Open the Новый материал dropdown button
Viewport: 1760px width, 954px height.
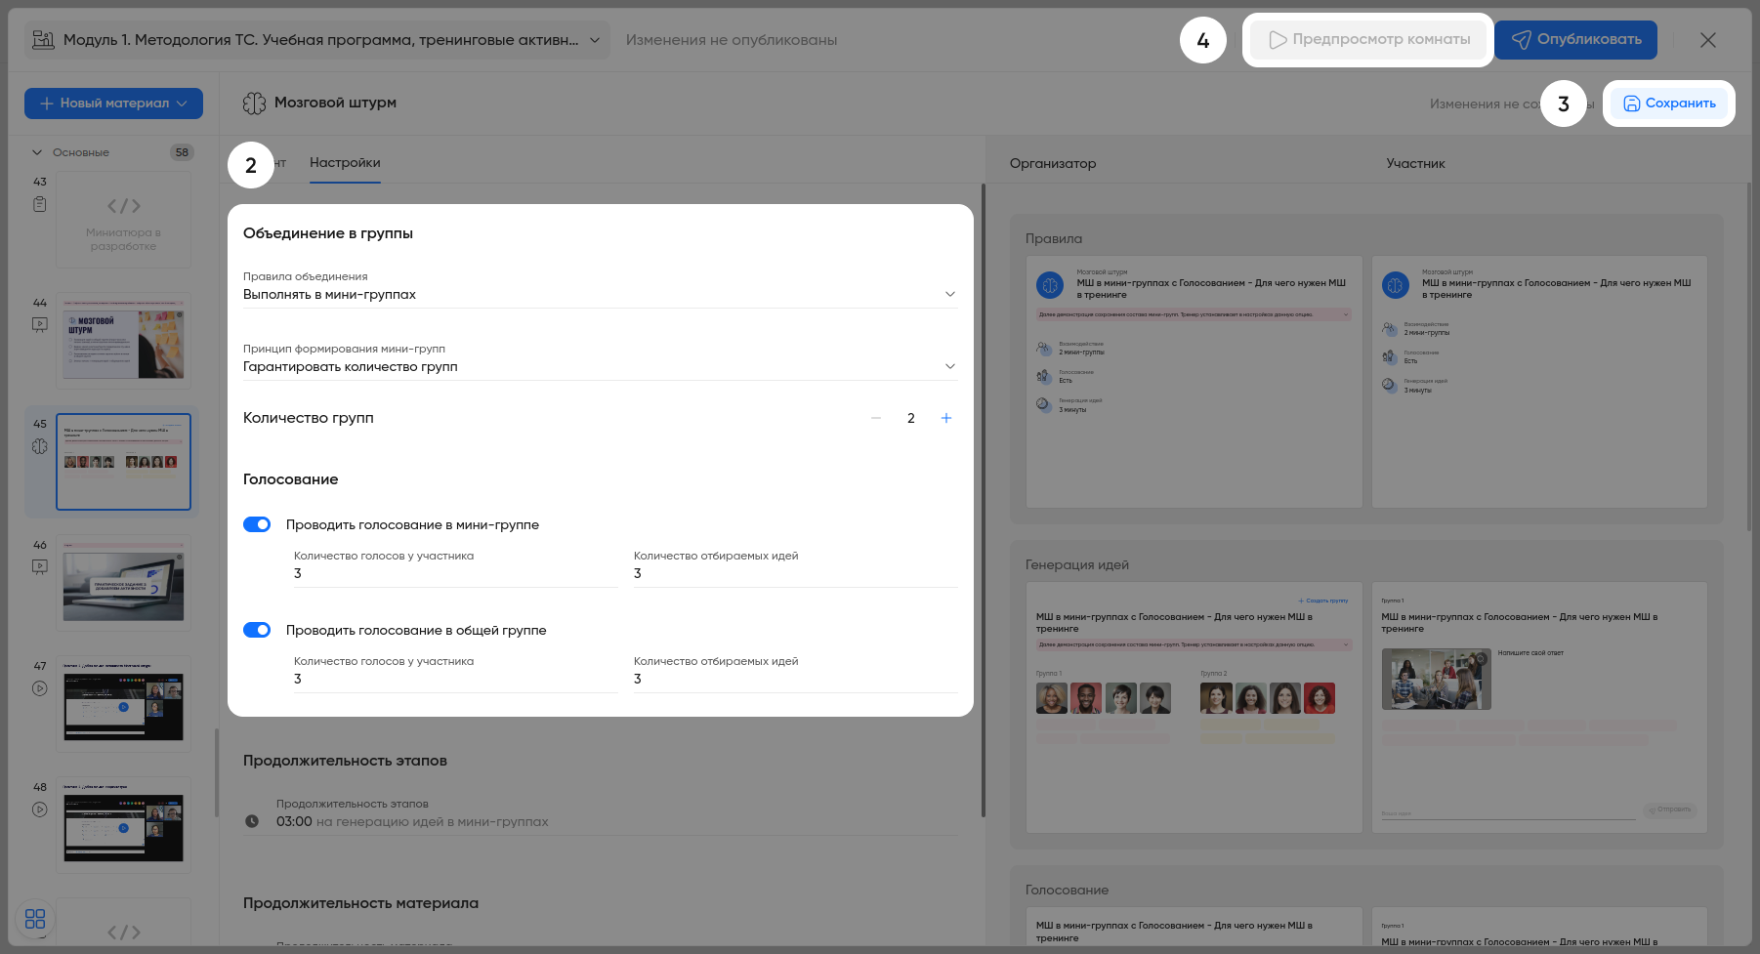pyautogui.click(x=113, y=104)
